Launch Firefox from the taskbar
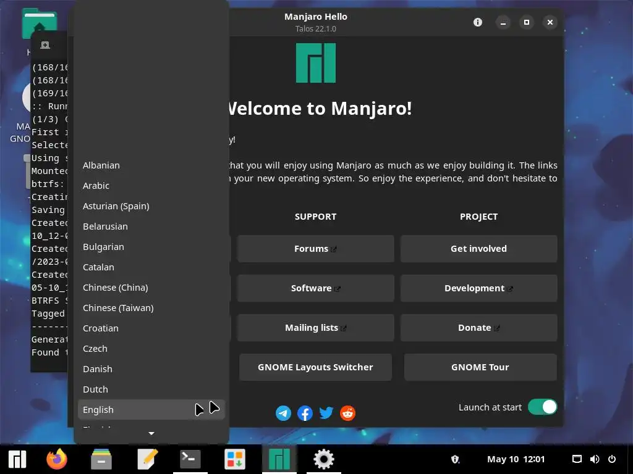Screen dimensions: 633x474 point(56,459)
